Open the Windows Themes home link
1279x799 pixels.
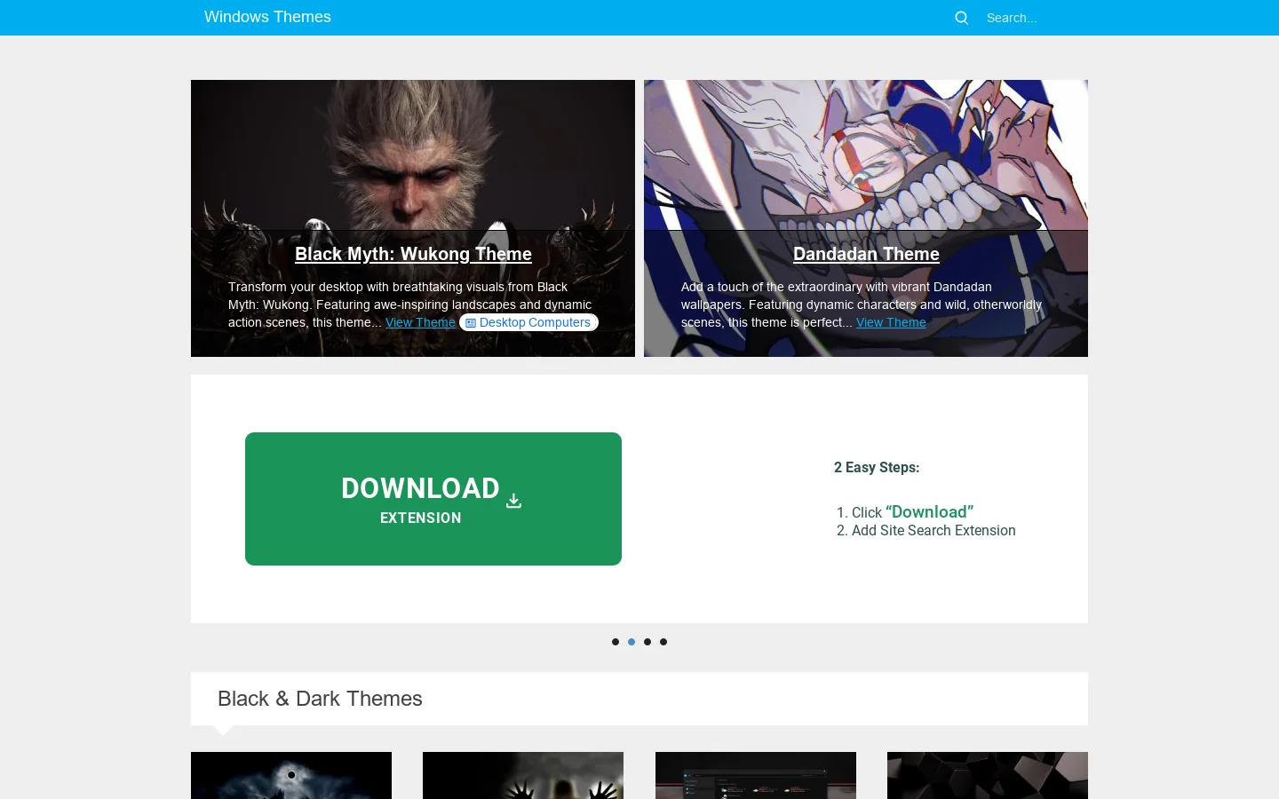pyautogui.click(x=267, y=17)
